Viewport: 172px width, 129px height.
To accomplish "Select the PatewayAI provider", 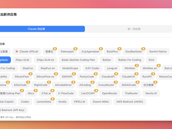I will [x=67, y=51].
